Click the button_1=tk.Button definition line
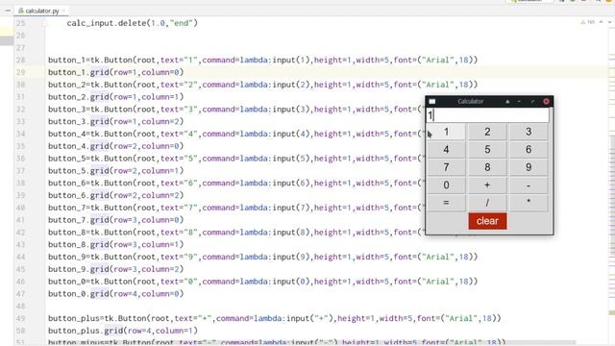 coord(262,60)
